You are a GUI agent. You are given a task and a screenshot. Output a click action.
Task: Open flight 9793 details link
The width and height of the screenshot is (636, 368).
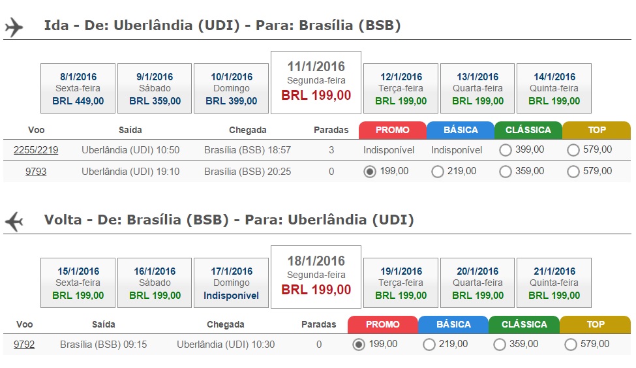[x=36, y=172]
